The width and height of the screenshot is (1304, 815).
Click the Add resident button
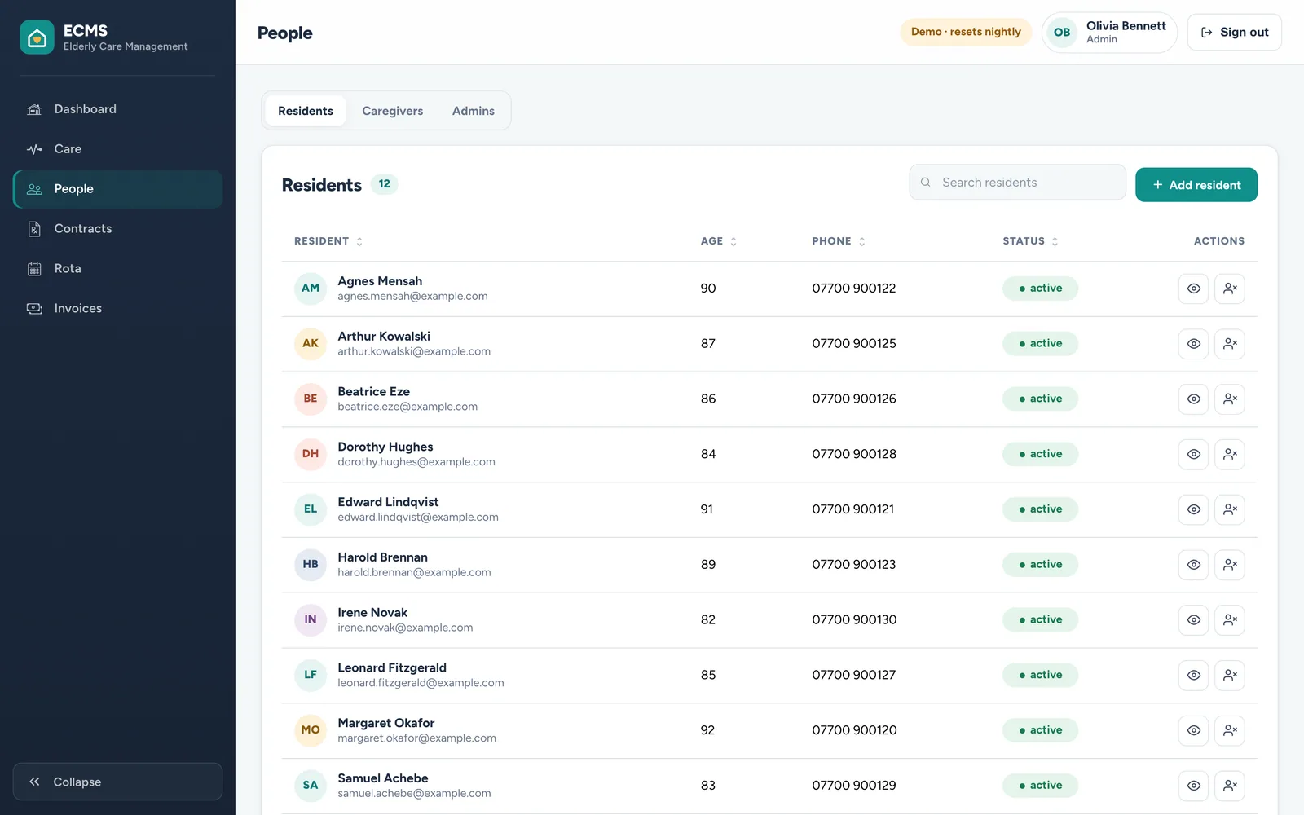click(1196, 185)
